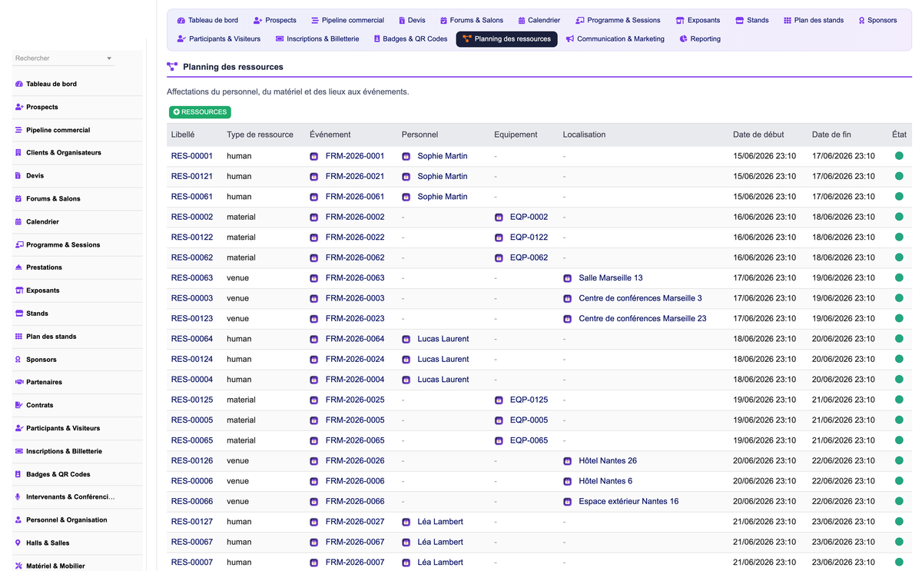The height and width of the screenshot is (571, 922).
Task: Click the icon beside Lucas Laurent in RES-00064 row
Action: tap(406, 339)
